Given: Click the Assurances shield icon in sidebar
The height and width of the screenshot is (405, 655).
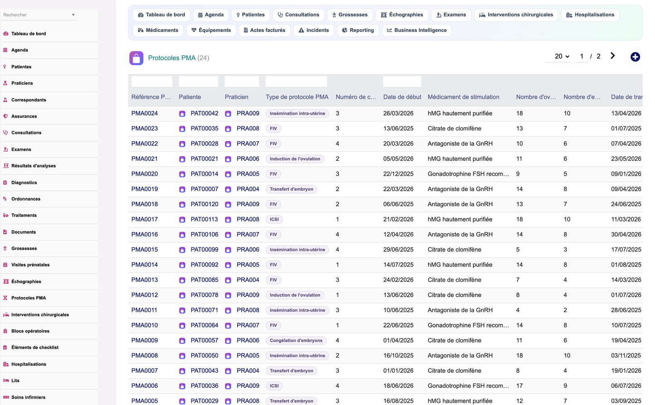Looking at the screenshot, I should [5, 116].
